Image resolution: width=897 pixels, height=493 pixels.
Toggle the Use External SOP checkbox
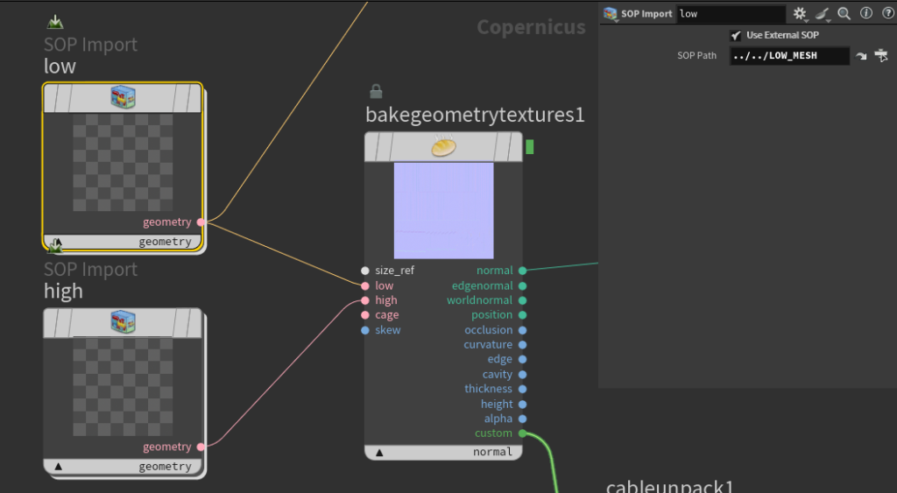tap(736, 35)
